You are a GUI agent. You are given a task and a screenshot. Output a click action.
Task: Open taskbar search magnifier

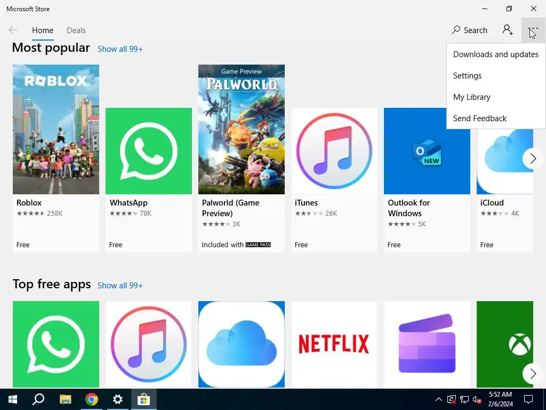pos(38,399)
